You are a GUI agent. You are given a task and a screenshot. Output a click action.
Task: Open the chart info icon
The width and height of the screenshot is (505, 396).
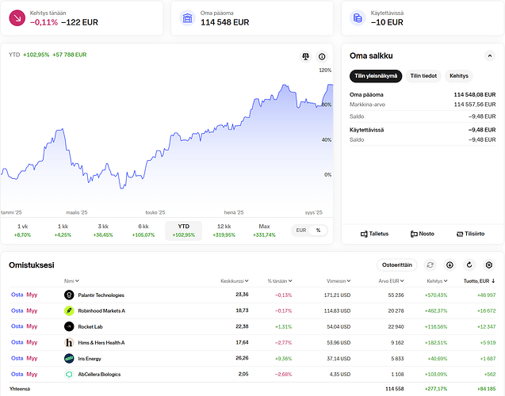322,56
